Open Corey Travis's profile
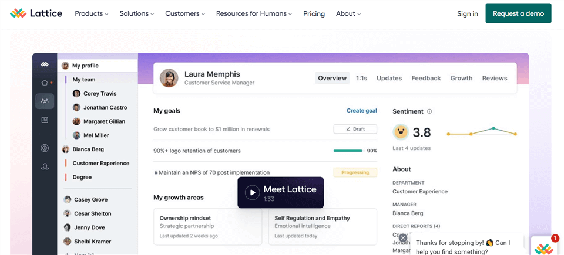Viewport: 564px width, 255px height. (x=100, y=94)
